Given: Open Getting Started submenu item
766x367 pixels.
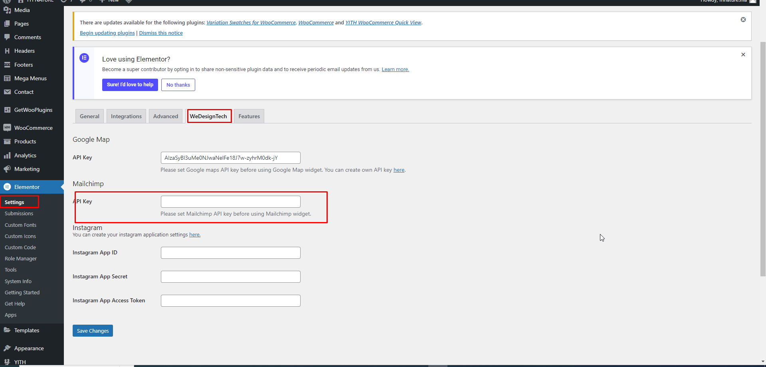Looking at the screenshot, I should pos(22,293).
